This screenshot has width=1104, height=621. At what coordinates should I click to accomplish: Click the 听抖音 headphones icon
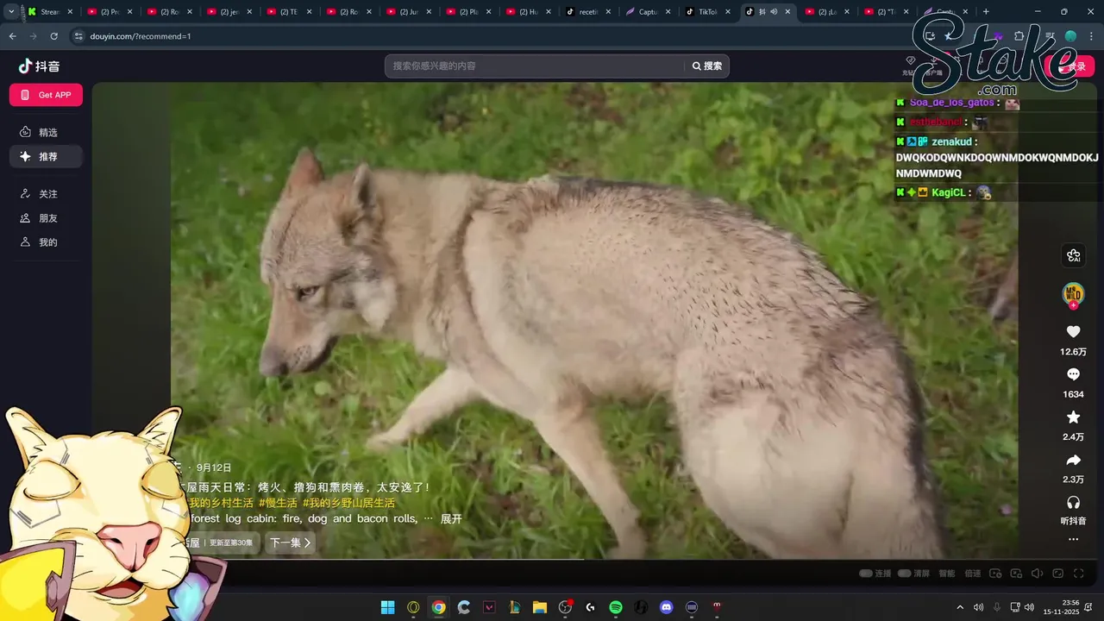1073,502
